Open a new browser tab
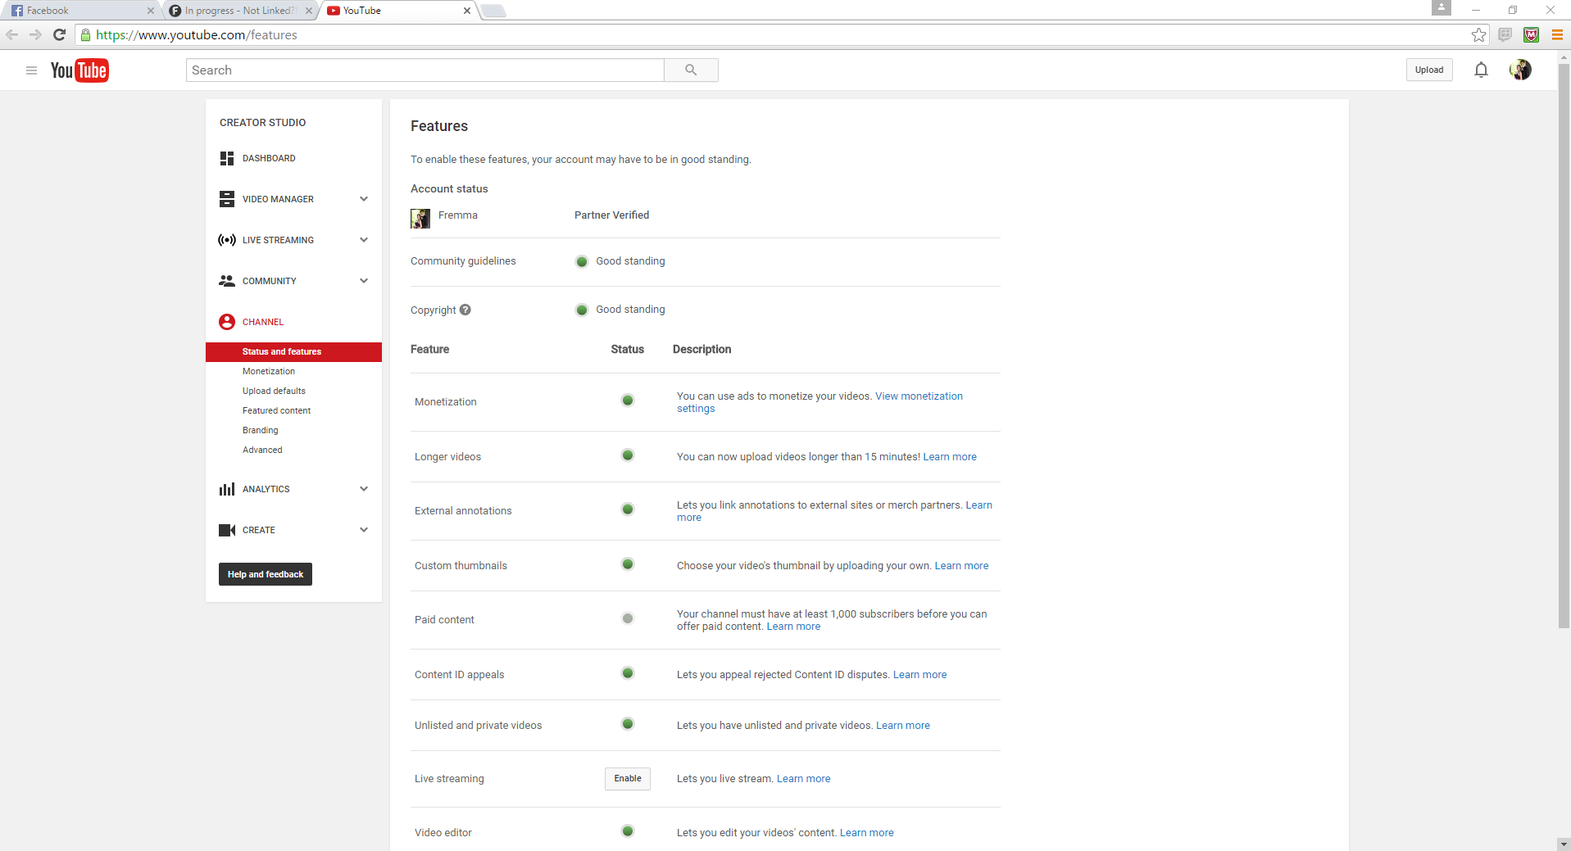1571x851 pixels. (x=493, y=11)
